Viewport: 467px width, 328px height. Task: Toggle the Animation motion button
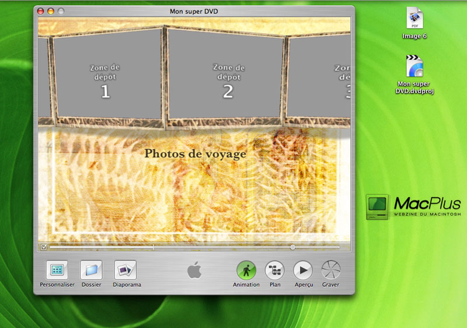[x=246, y=270]
